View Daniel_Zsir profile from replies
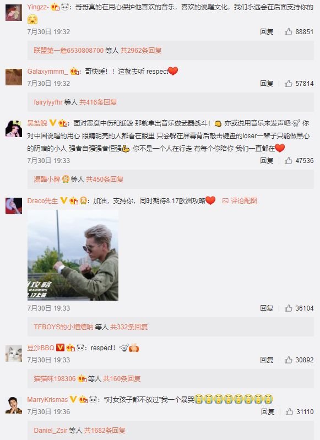This screenshot has height=440, width=320. click(51, 430)
